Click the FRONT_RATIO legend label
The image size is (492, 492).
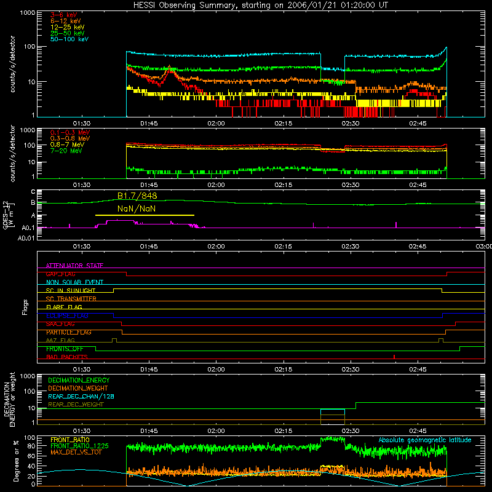coord(70,440)
